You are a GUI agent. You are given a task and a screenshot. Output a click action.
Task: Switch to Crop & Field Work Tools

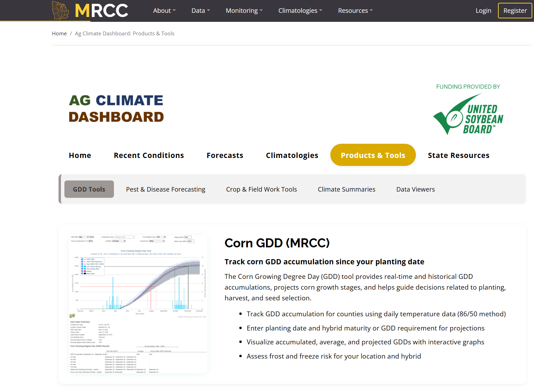click(x=261, y=189)
